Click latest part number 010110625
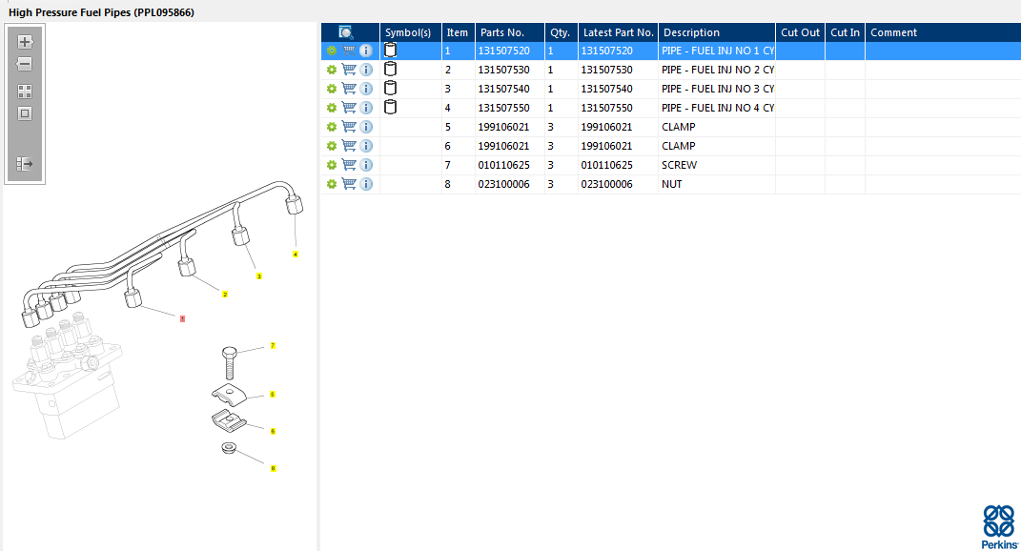 click(606, 165)
